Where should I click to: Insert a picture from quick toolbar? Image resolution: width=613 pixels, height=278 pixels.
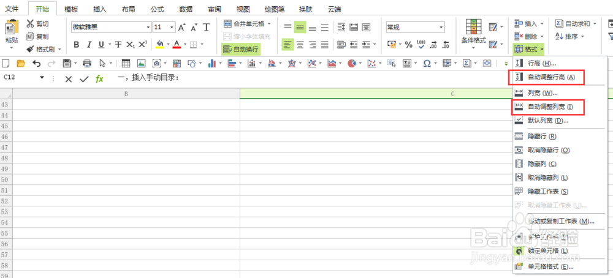point(141,63)
